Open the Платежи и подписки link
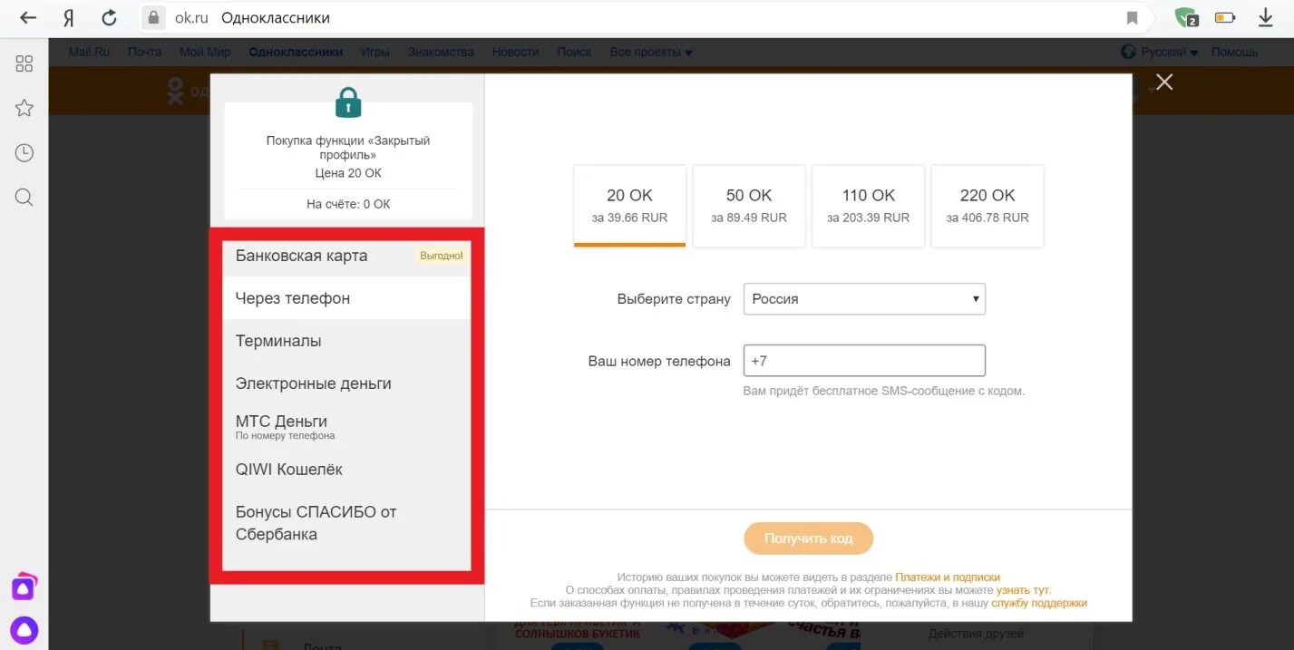 point(948,577)
